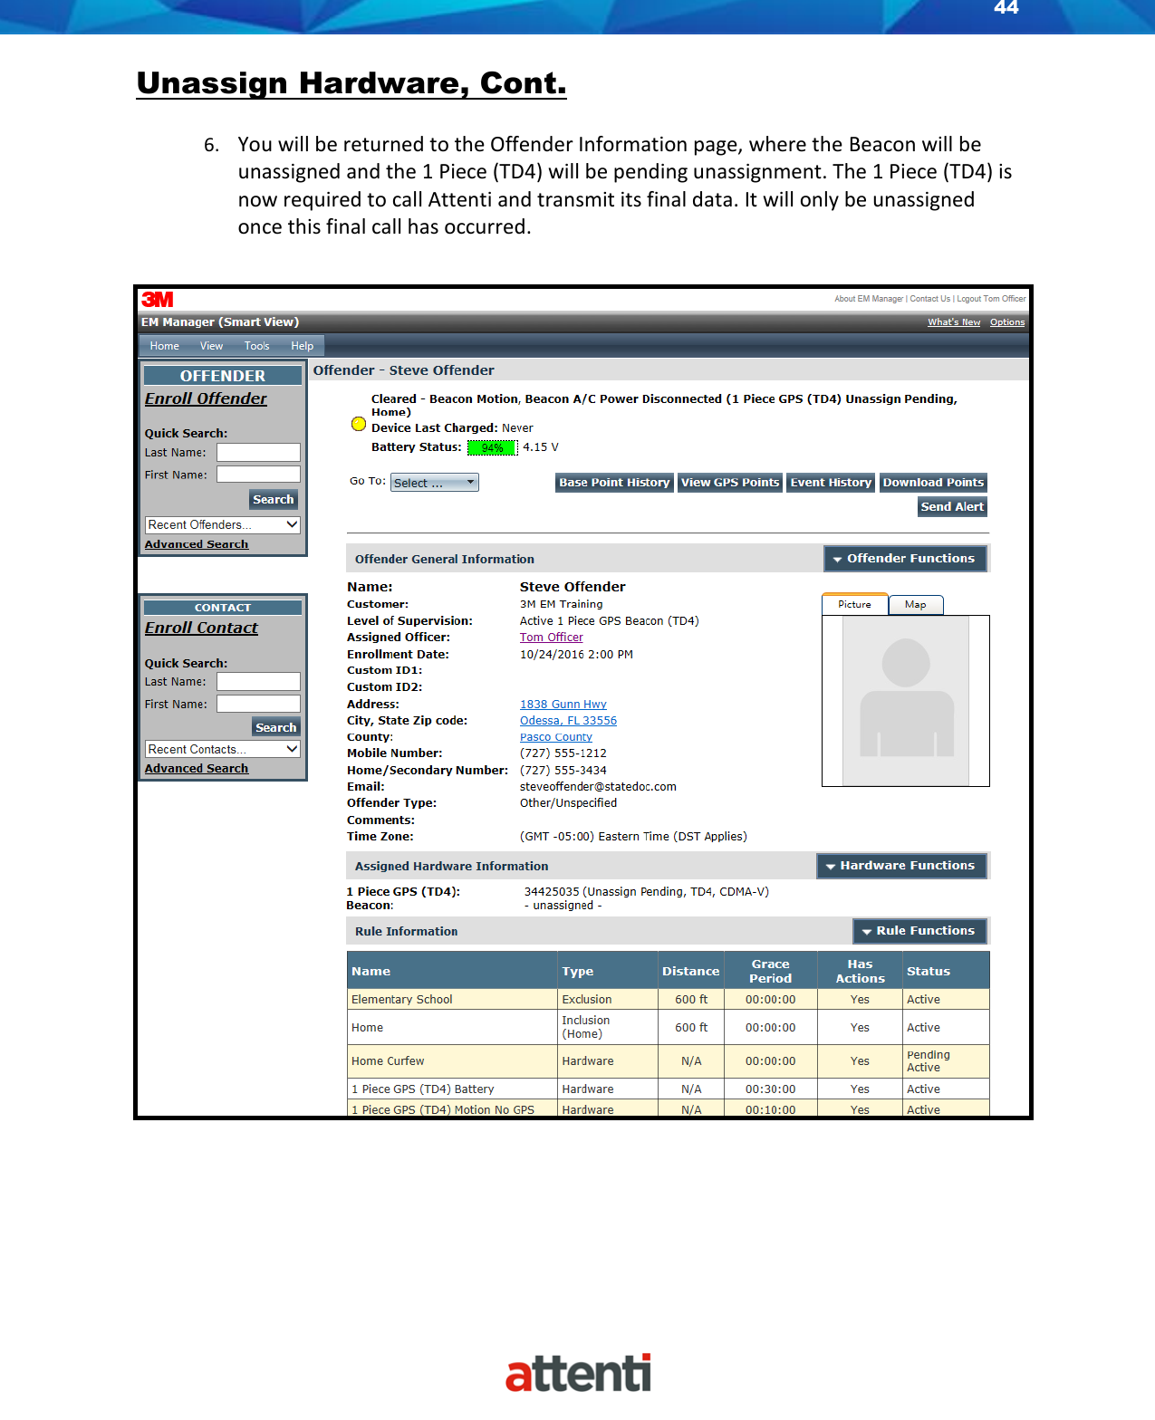Viewport: 1155px width, 1420px height.
Task: Click the Pending Active status cell
Action: coord(946,1061)
